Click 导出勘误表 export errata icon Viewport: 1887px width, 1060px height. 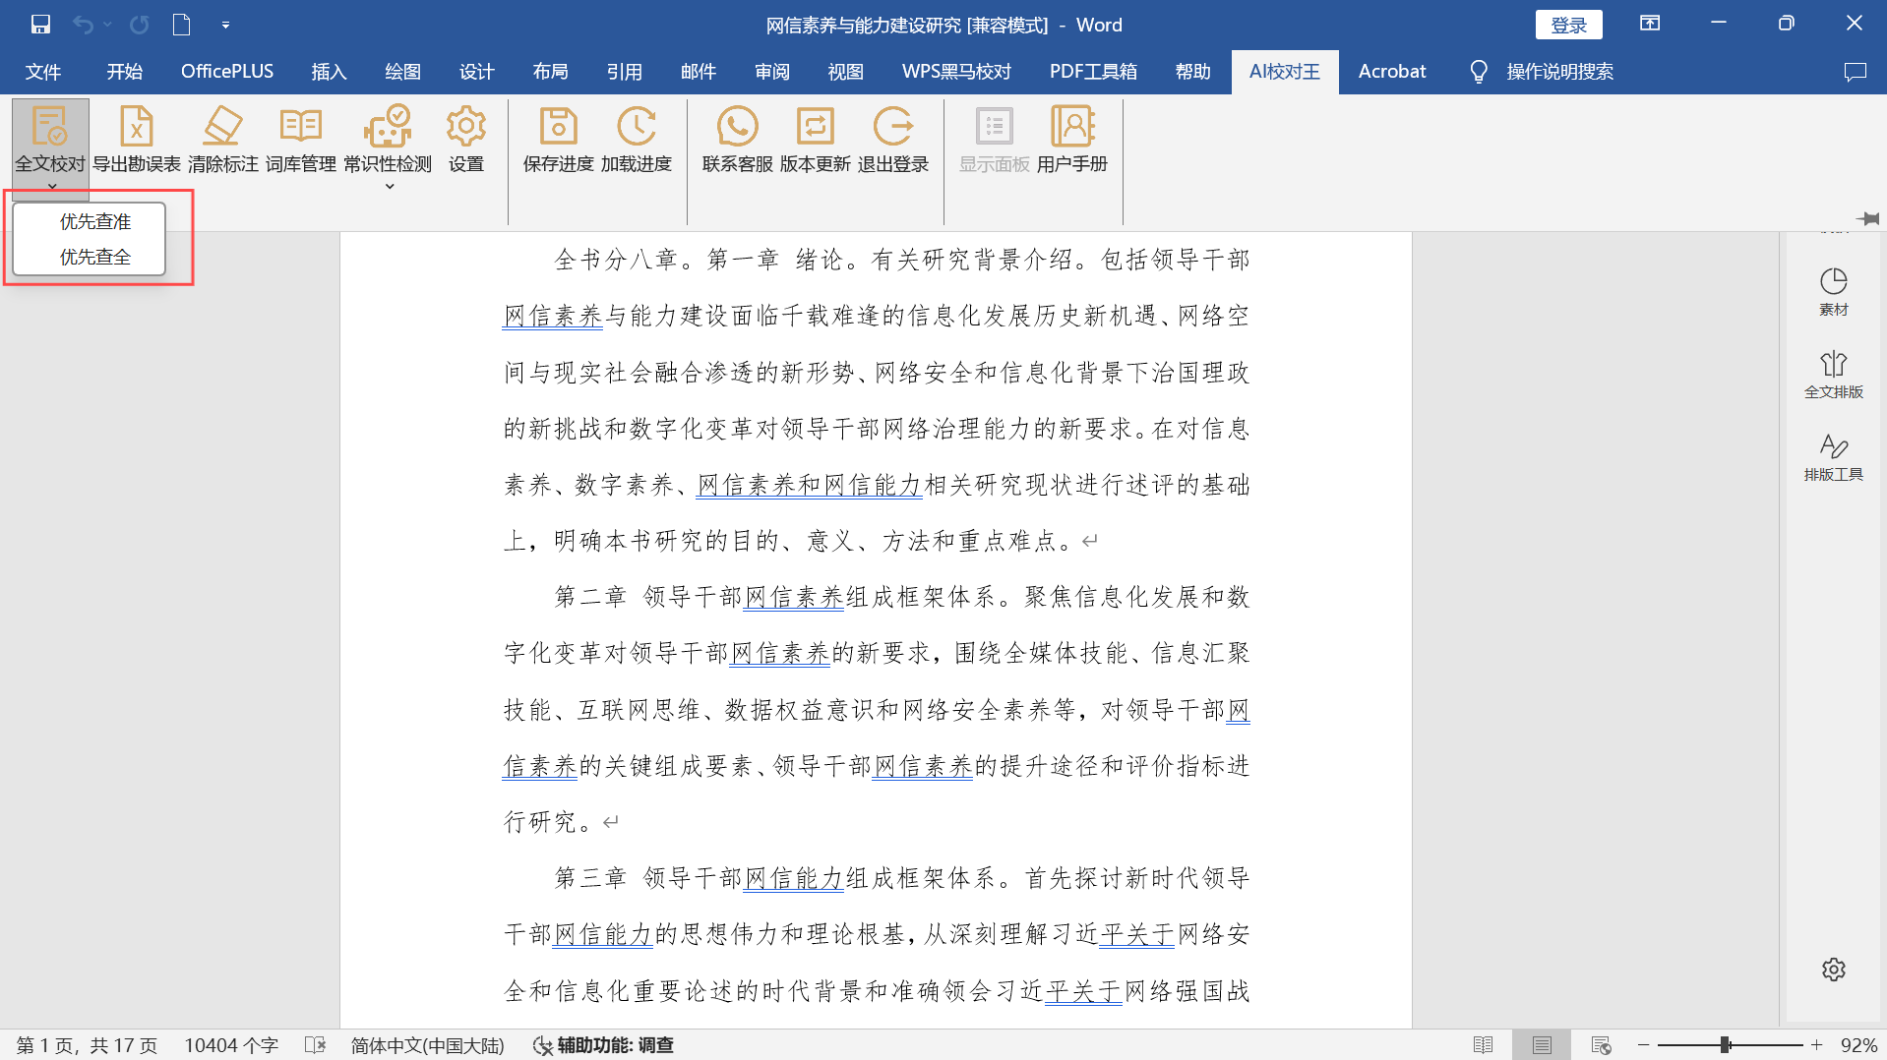[136, 127]
